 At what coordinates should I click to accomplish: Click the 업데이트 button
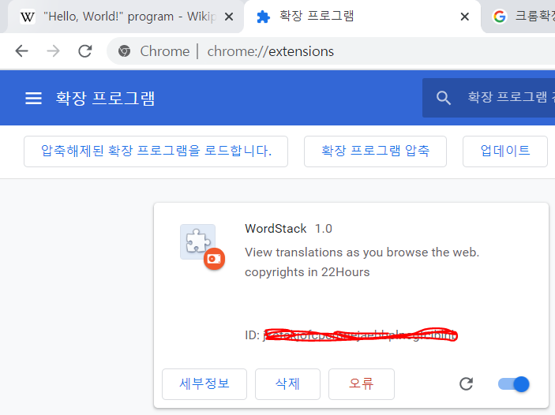(505, 151)
